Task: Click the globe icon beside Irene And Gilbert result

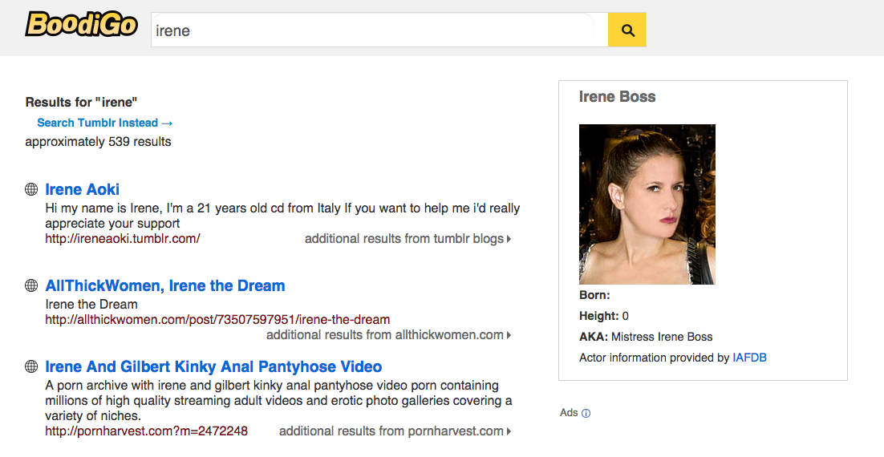Action: (31, 366)
